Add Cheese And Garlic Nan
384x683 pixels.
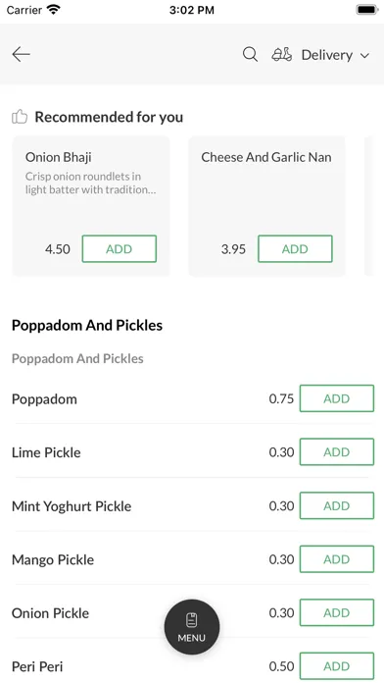pyautogui.click(x=295, y=248)
